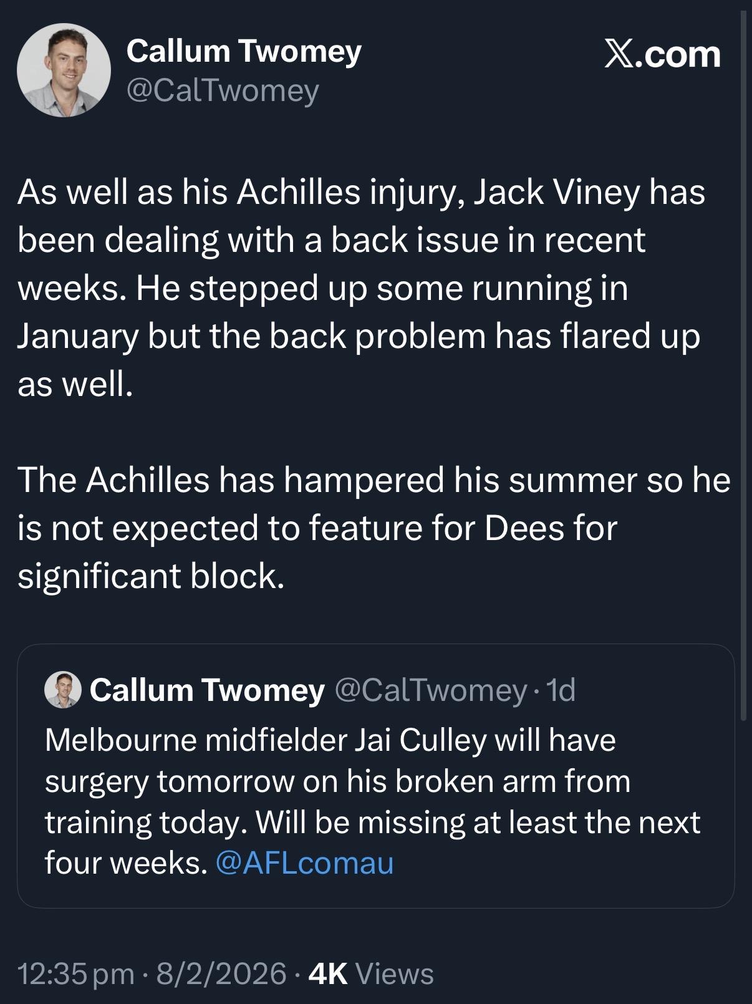Viewport: 752px width, 1004px height.
Task: Click the paragraph starting 'The Achilles has hampered'
Action: coord(374,528)
